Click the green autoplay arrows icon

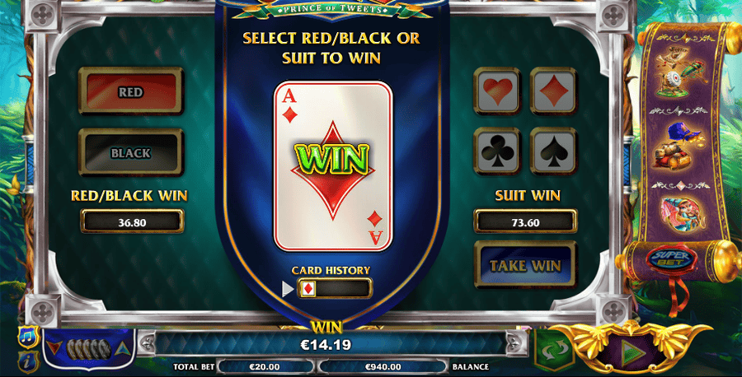(554, 349)
